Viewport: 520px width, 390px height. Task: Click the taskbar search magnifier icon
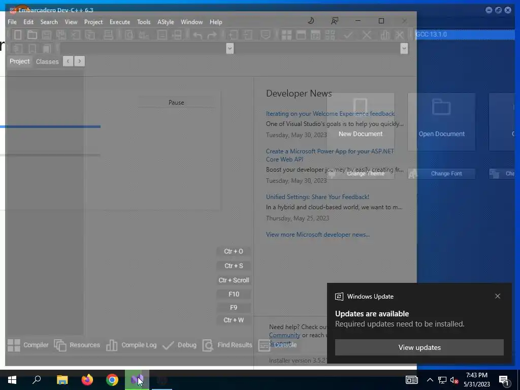tap(37, 380)
